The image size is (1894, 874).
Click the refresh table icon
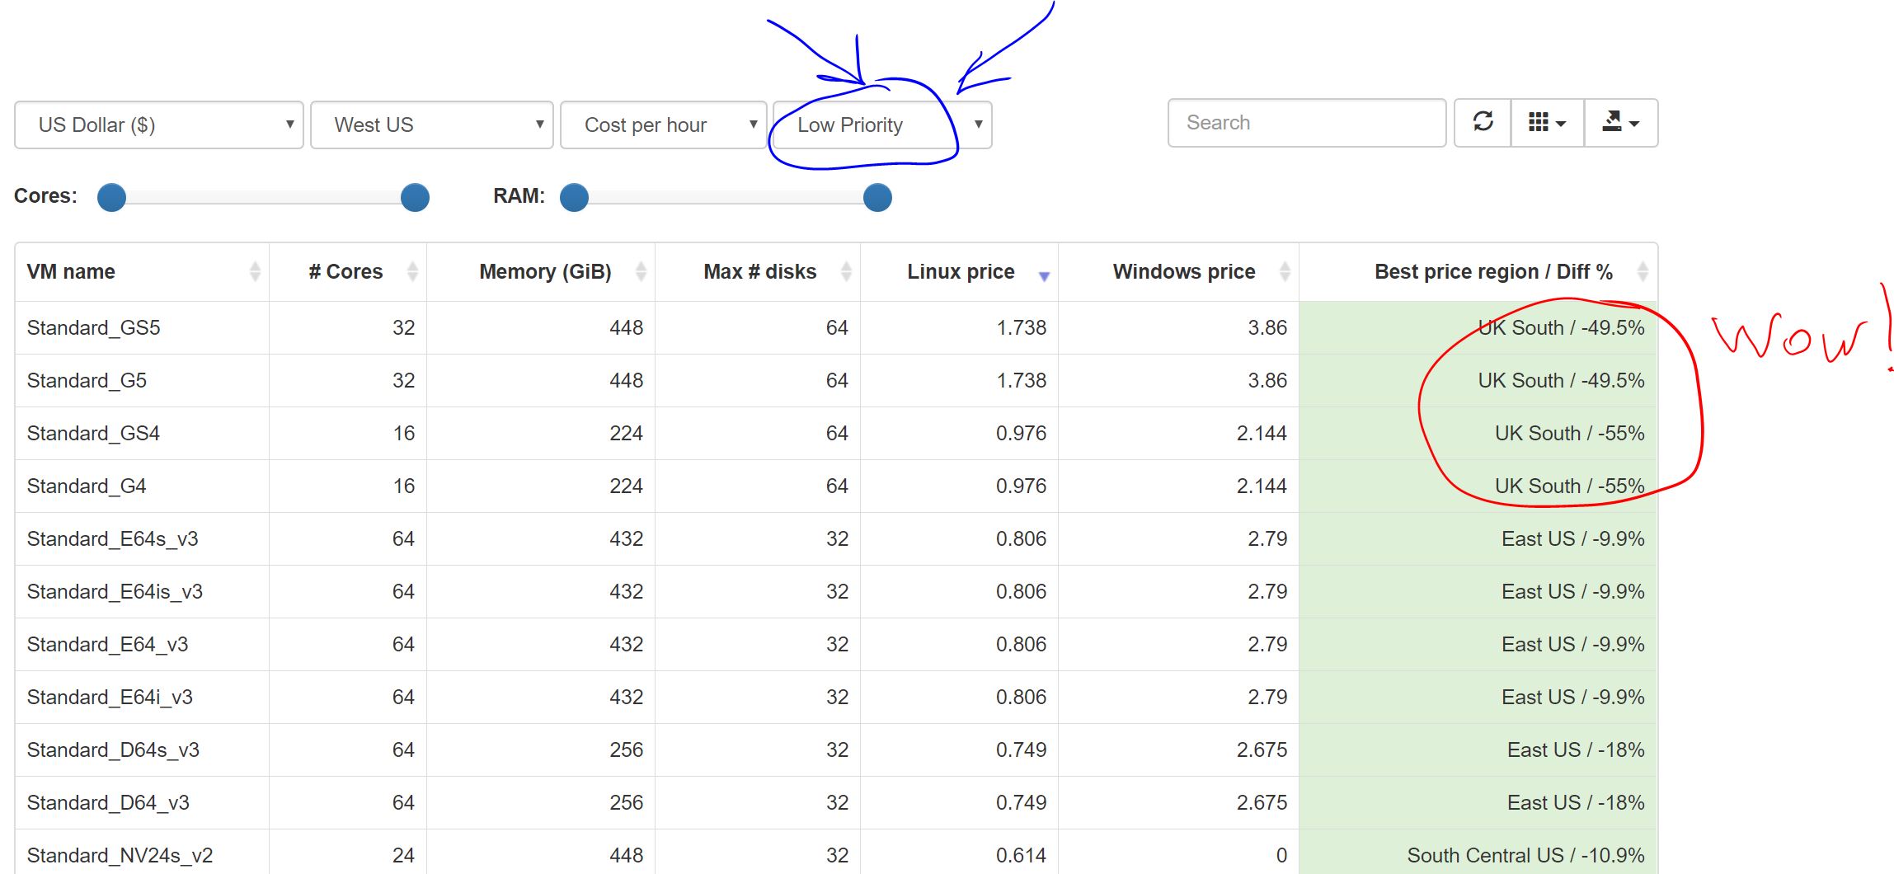1483,123
